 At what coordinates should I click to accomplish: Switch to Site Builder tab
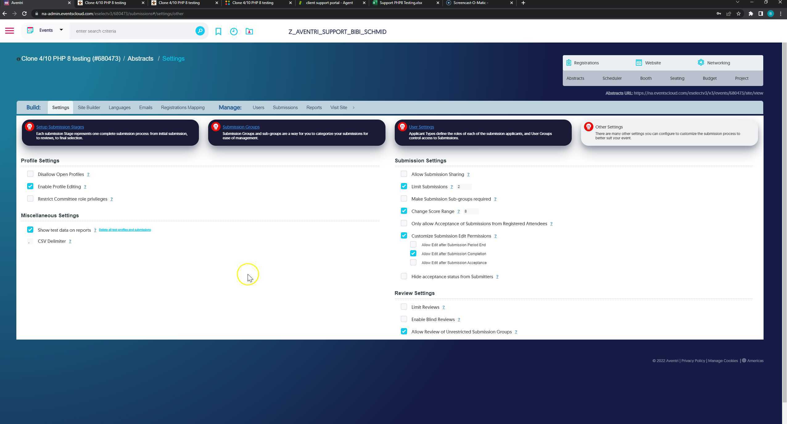(89, 108)
